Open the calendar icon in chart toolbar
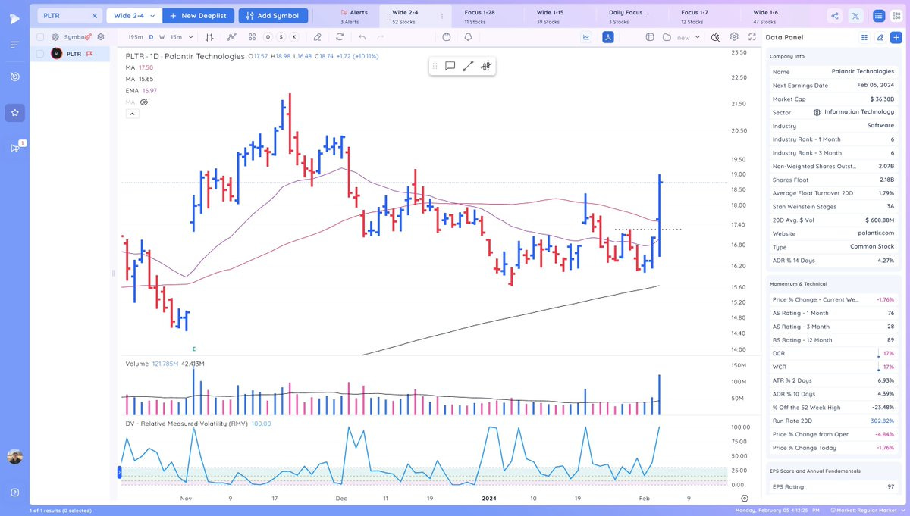The height and width of the screenshot is (516, 910). coord(447,36)
